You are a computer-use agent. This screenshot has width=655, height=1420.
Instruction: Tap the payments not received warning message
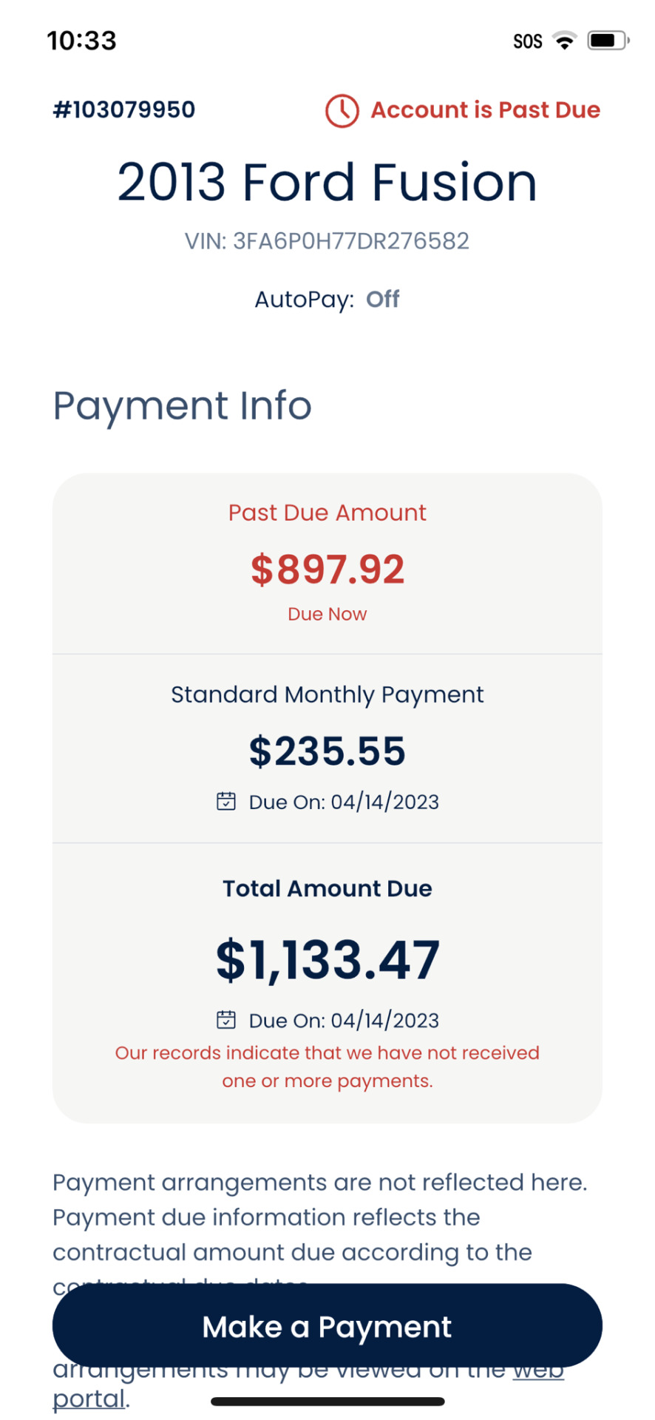coord(327,1066)
